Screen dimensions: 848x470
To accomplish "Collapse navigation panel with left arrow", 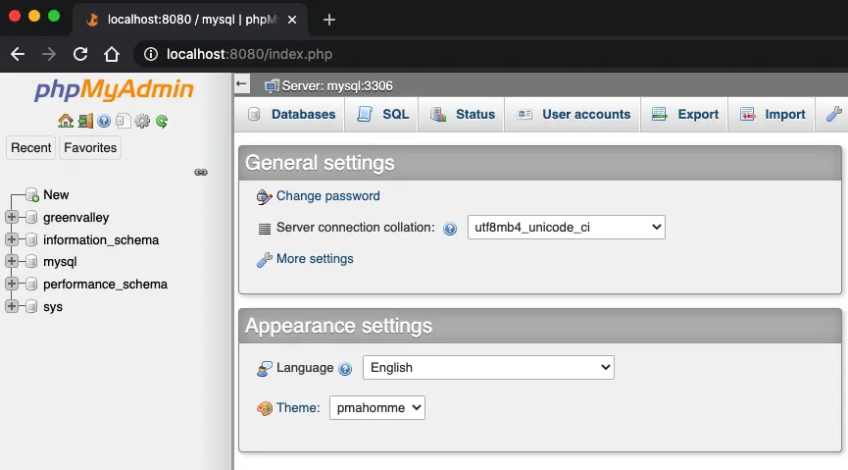I will pos(243,85).
